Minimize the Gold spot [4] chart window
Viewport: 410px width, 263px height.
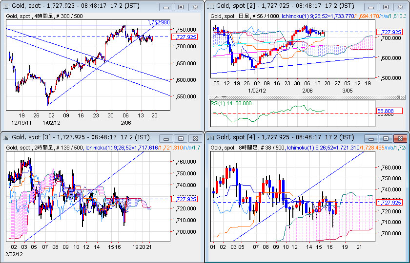(x=372, y=137)
